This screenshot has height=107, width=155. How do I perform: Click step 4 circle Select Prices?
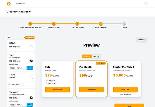[x=101, y=24]
